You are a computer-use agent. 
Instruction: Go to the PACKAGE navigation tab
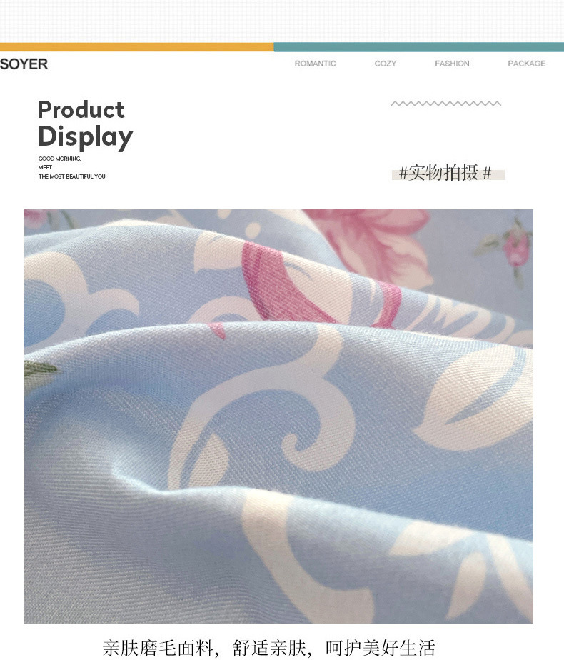click(x=527, y=64)
